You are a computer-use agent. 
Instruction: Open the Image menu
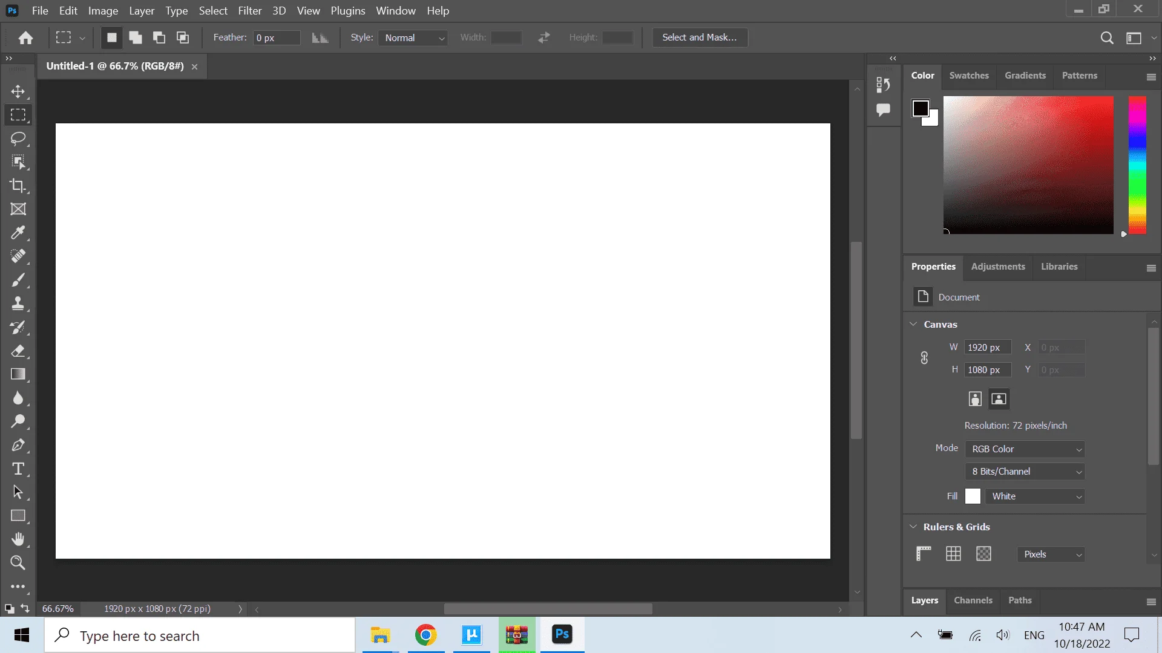[x=103, y=11]
